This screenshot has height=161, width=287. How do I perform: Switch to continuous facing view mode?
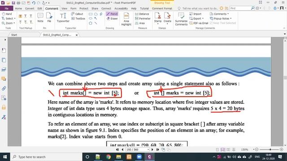234,149
